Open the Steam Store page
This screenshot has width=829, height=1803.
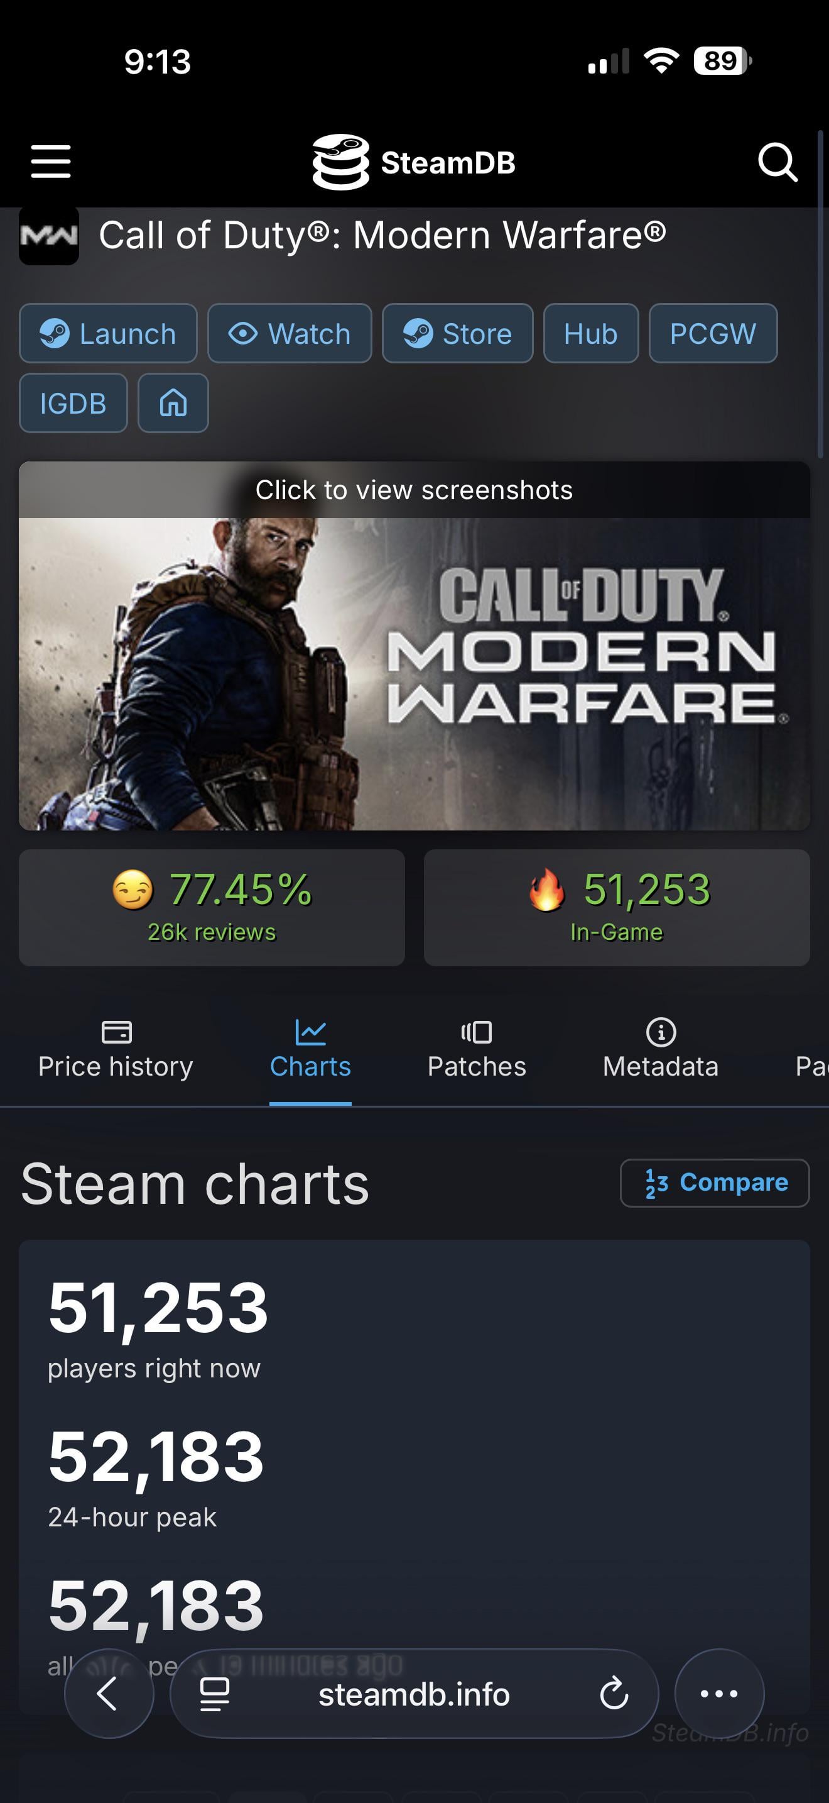tap(458, 334)
